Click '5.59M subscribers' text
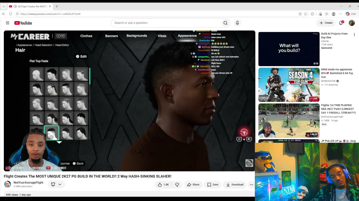 click(x=23, y=186)
